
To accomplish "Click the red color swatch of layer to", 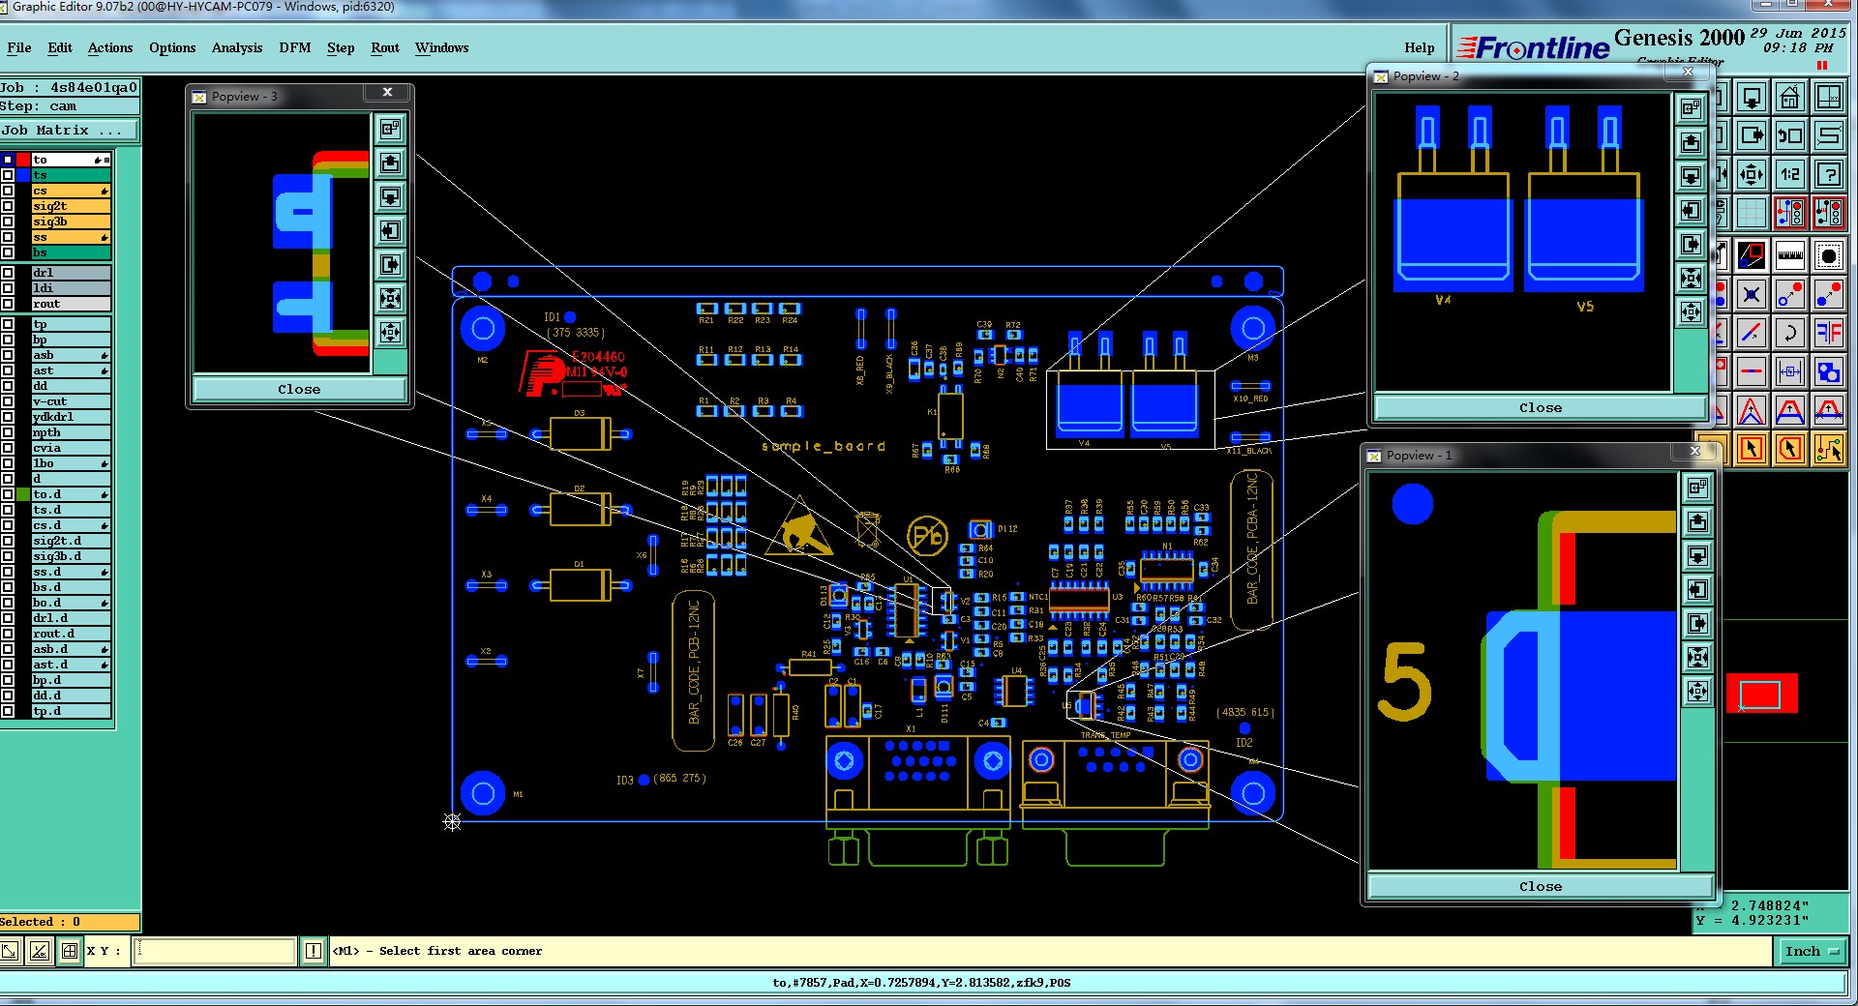I will click(x=23, y=160).
